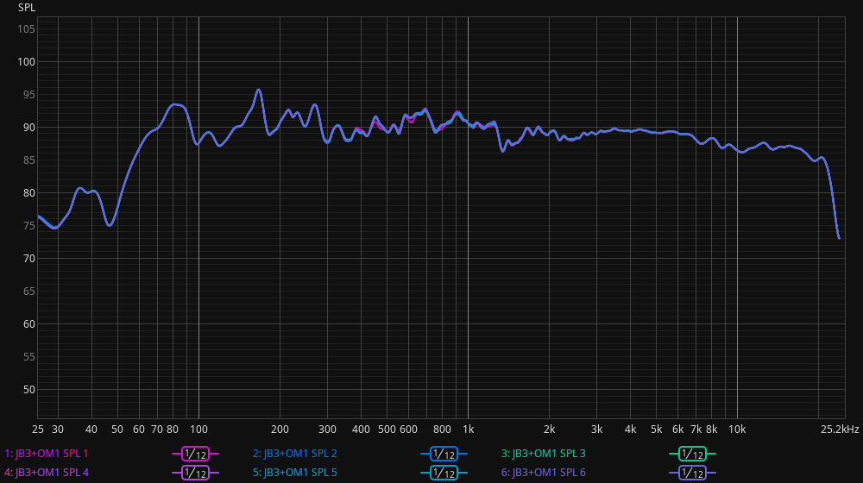Image resolution: width=863 pixels, height=483 pixels.
Task: Toggle the 1/12 smoothing badge for SPL 2
Action: pos(444,454)
